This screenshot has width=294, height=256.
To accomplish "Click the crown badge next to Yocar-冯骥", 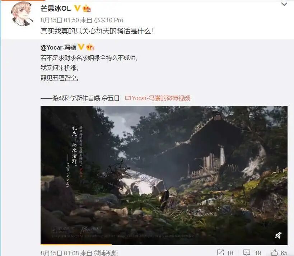I will coord(90,47).
